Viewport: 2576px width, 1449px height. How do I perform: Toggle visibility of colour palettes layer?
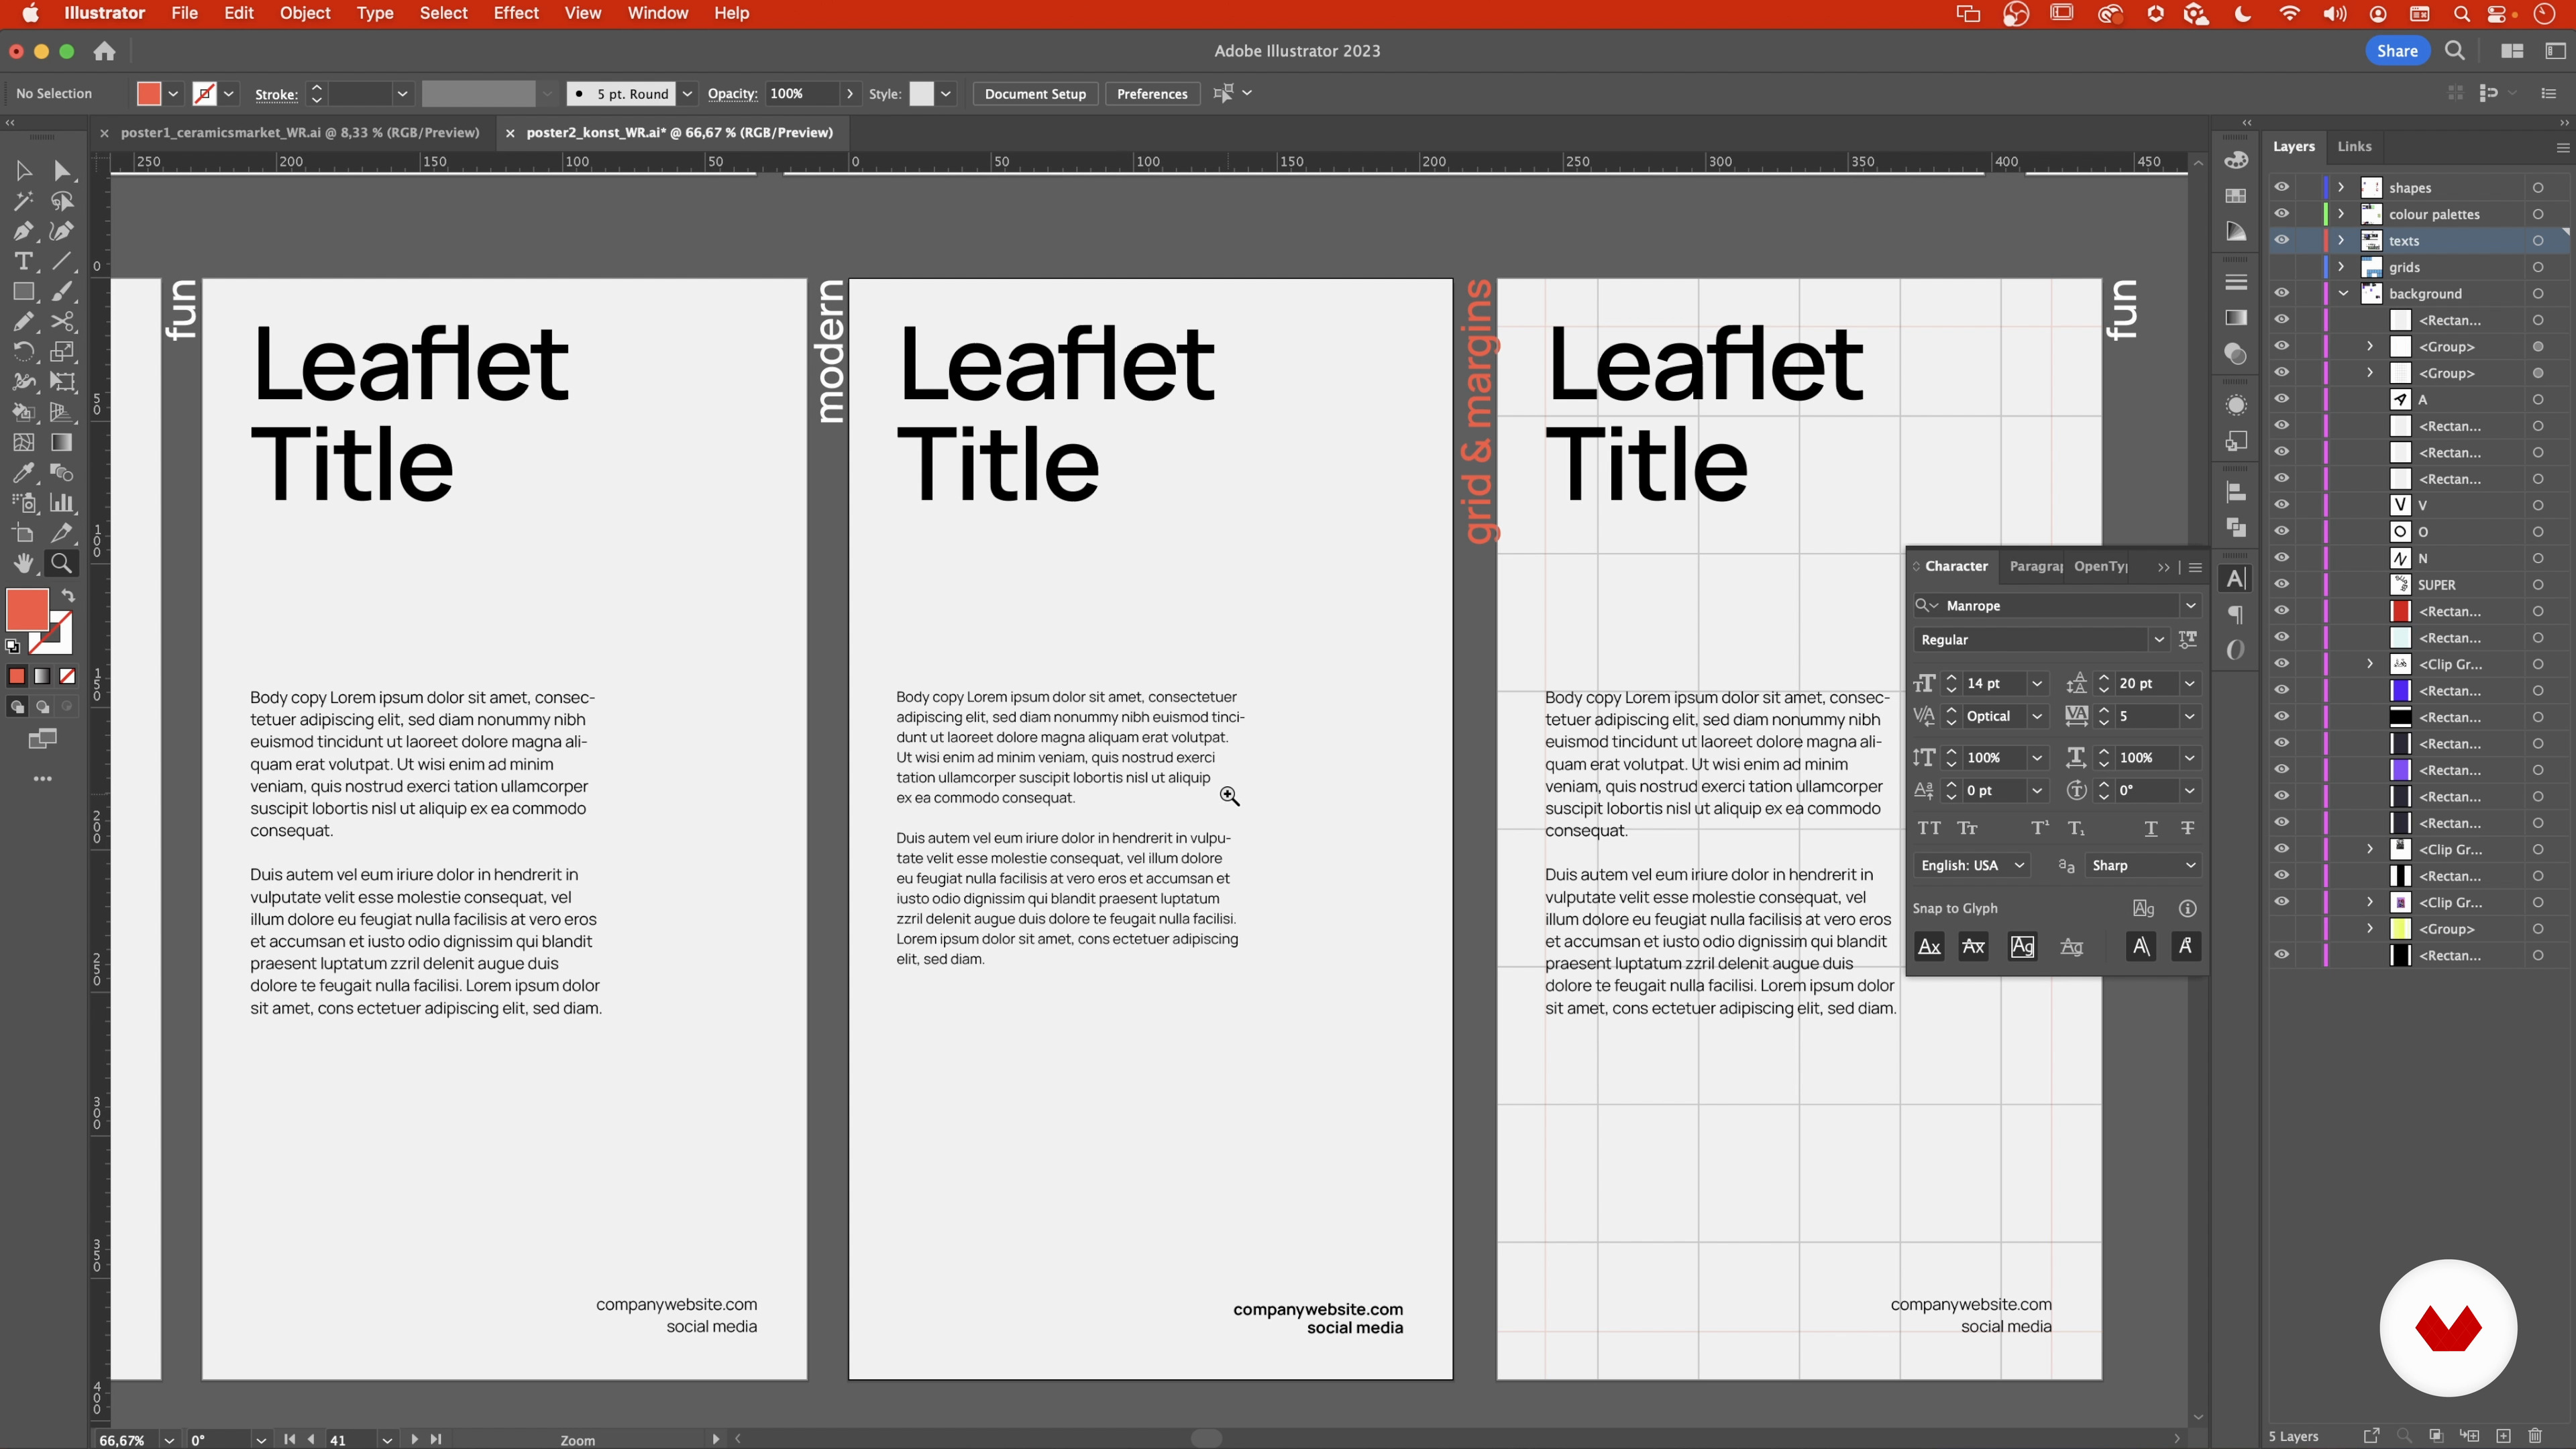[x=2281, y=214]
